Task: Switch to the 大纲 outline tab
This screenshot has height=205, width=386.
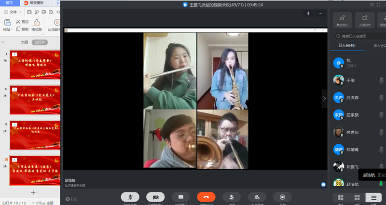Action: point(24,42)
